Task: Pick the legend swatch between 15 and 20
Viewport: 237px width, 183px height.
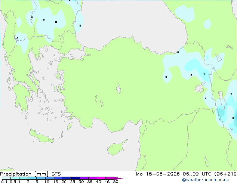Action: 58,178
